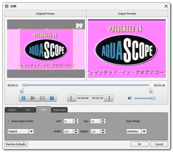Mute audio via the speaker icon
This screenshot has height=152, width=173.
[x=130, y=98]
